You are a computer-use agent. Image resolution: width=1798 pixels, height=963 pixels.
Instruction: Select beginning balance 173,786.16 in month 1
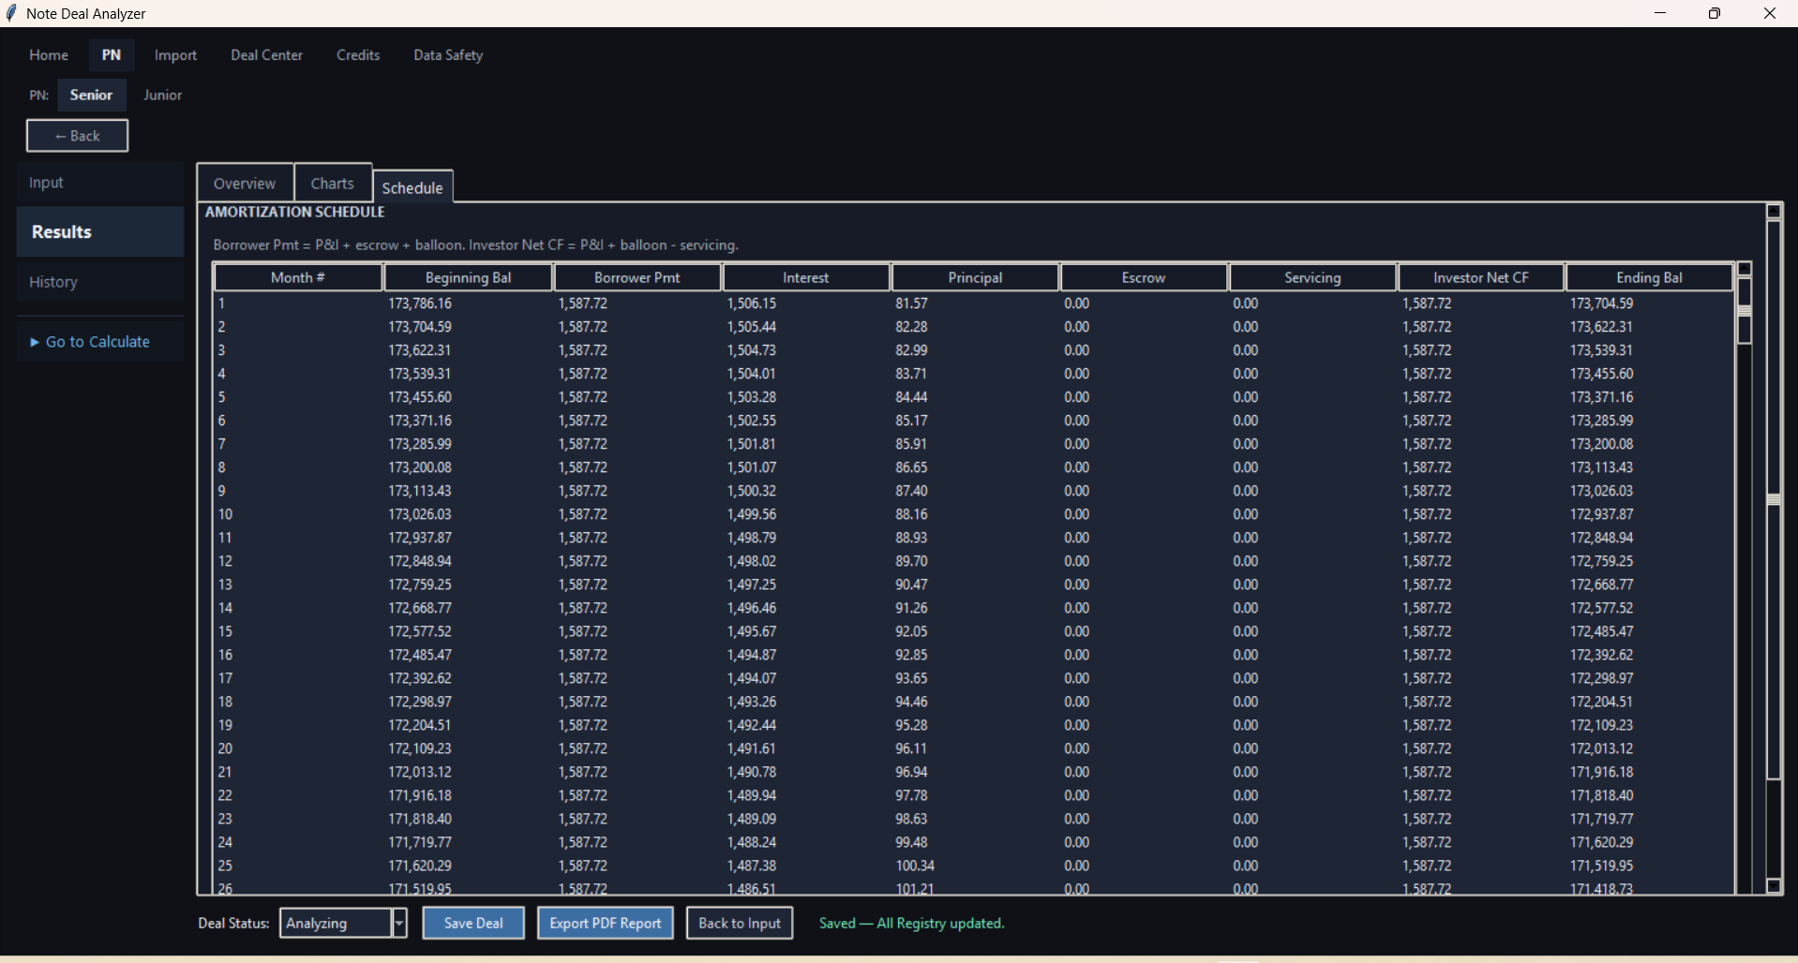coord(420,304)
